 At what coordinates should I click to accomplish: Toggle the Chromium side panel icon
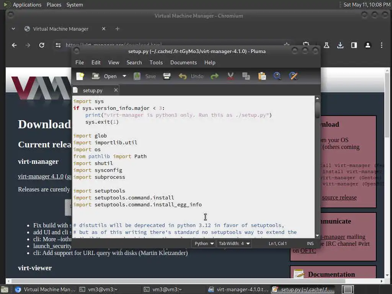[354, 45]
